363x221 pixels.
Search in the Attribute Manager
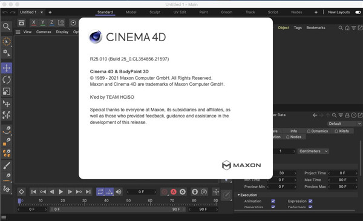tap(334, 115)
